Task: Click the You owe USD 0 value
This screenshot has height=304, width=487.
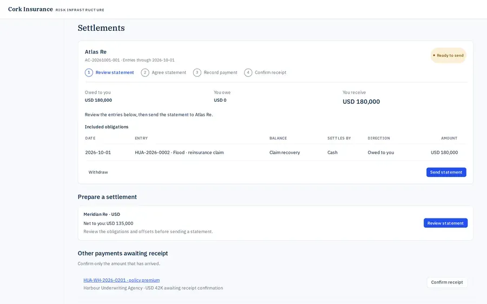Action: (x=220, y=100)
